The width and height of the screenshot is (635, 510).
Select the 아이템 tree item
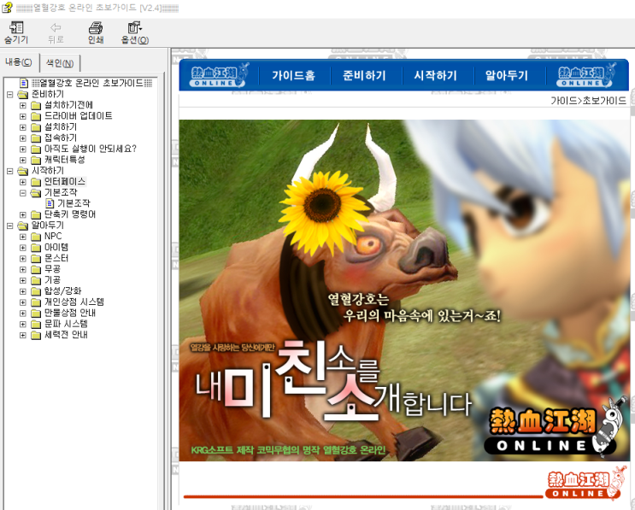click(x=56, y=247)
